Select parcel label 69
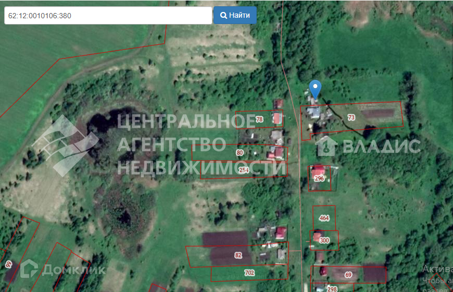 click(x=348, y=275)
